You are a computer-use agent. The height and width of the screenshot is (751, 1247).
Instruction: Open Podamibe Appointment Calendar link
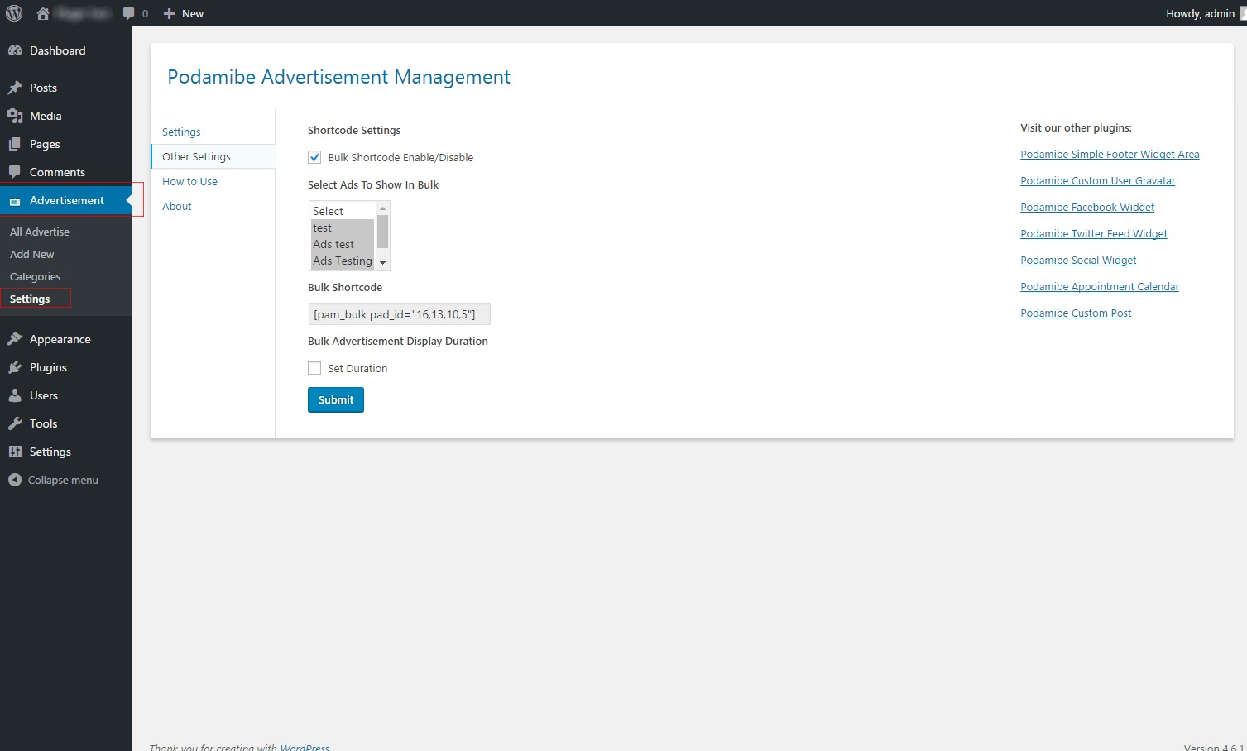(1100, 287)
